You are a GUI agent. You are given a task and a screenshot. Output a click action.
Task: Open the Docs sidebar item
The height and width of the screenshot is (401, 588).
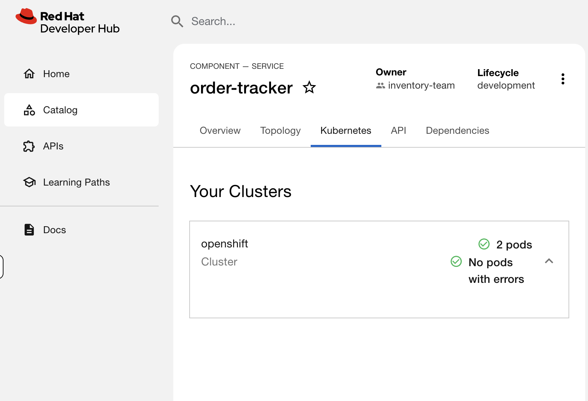click(x=81, y=230)
